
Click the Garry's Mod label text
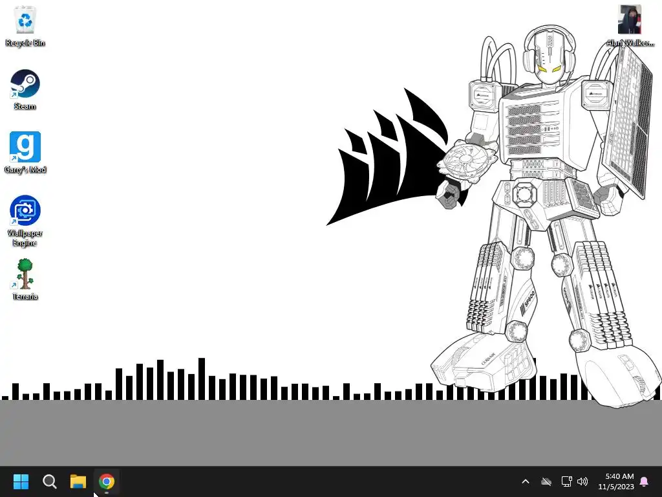(x=25, y=170)
